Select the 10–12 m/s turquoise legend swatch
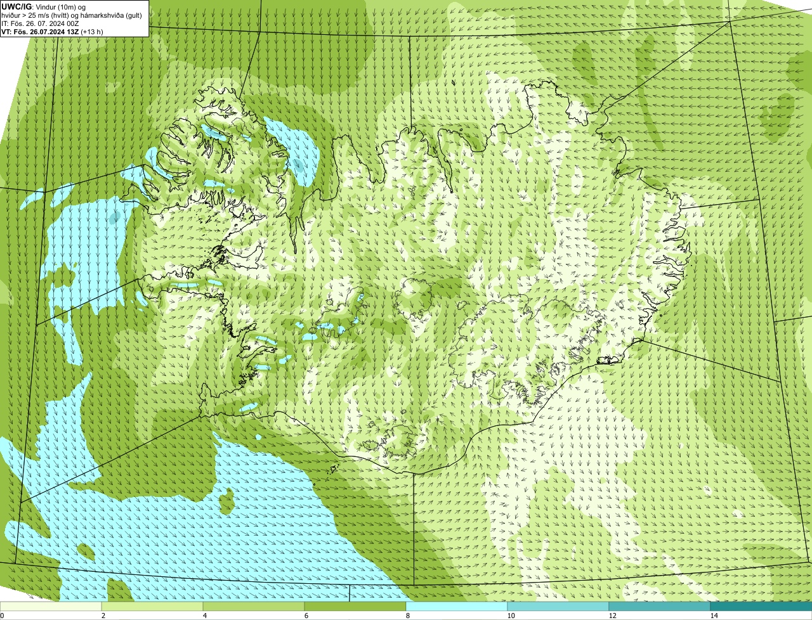This screenshot has width=812, height=620. tap(558, 606)
